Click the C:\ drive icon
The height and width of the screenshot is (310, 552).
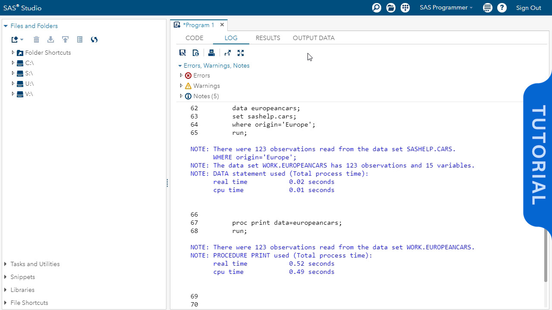(20, 63)
